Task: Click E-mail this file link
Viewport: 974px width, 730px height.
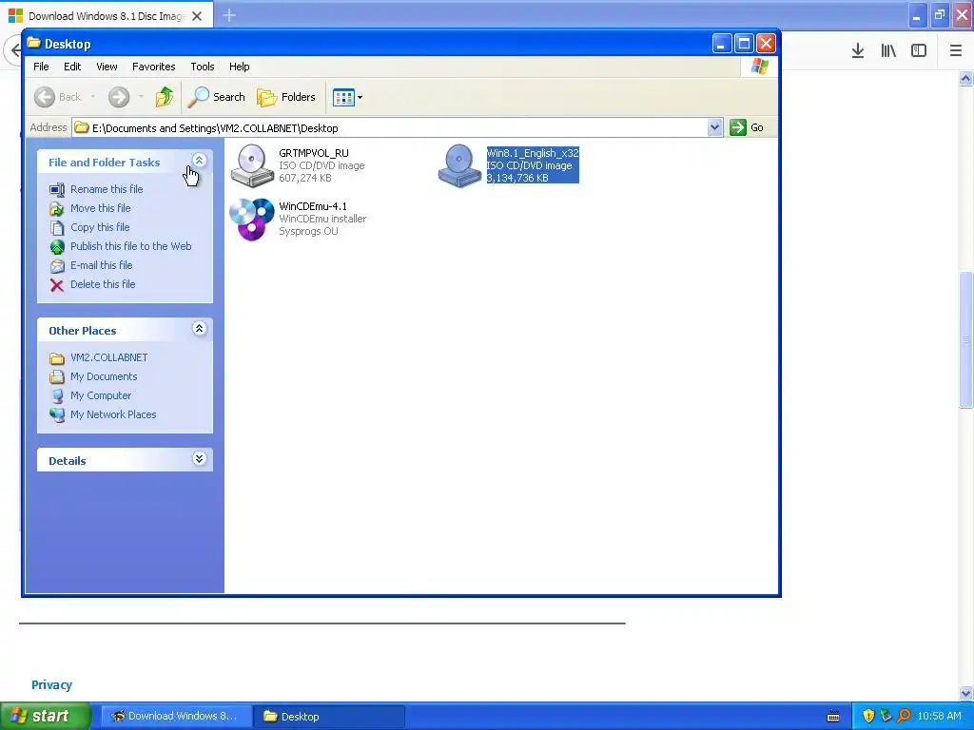Action: (x=101, y=265)
